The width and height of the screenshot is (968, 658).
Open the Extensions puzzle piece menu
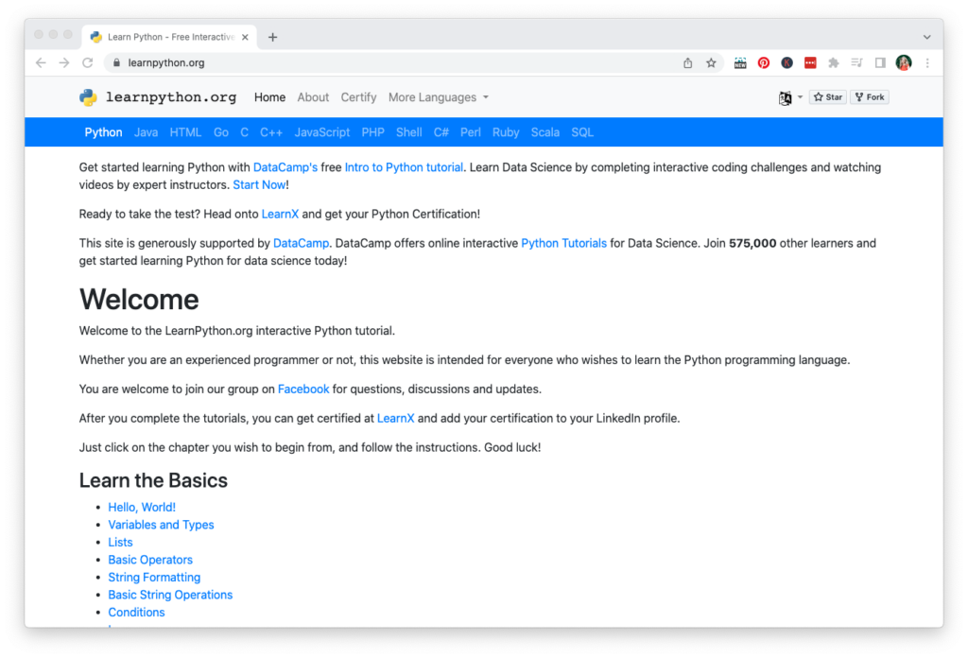(833, 63)
